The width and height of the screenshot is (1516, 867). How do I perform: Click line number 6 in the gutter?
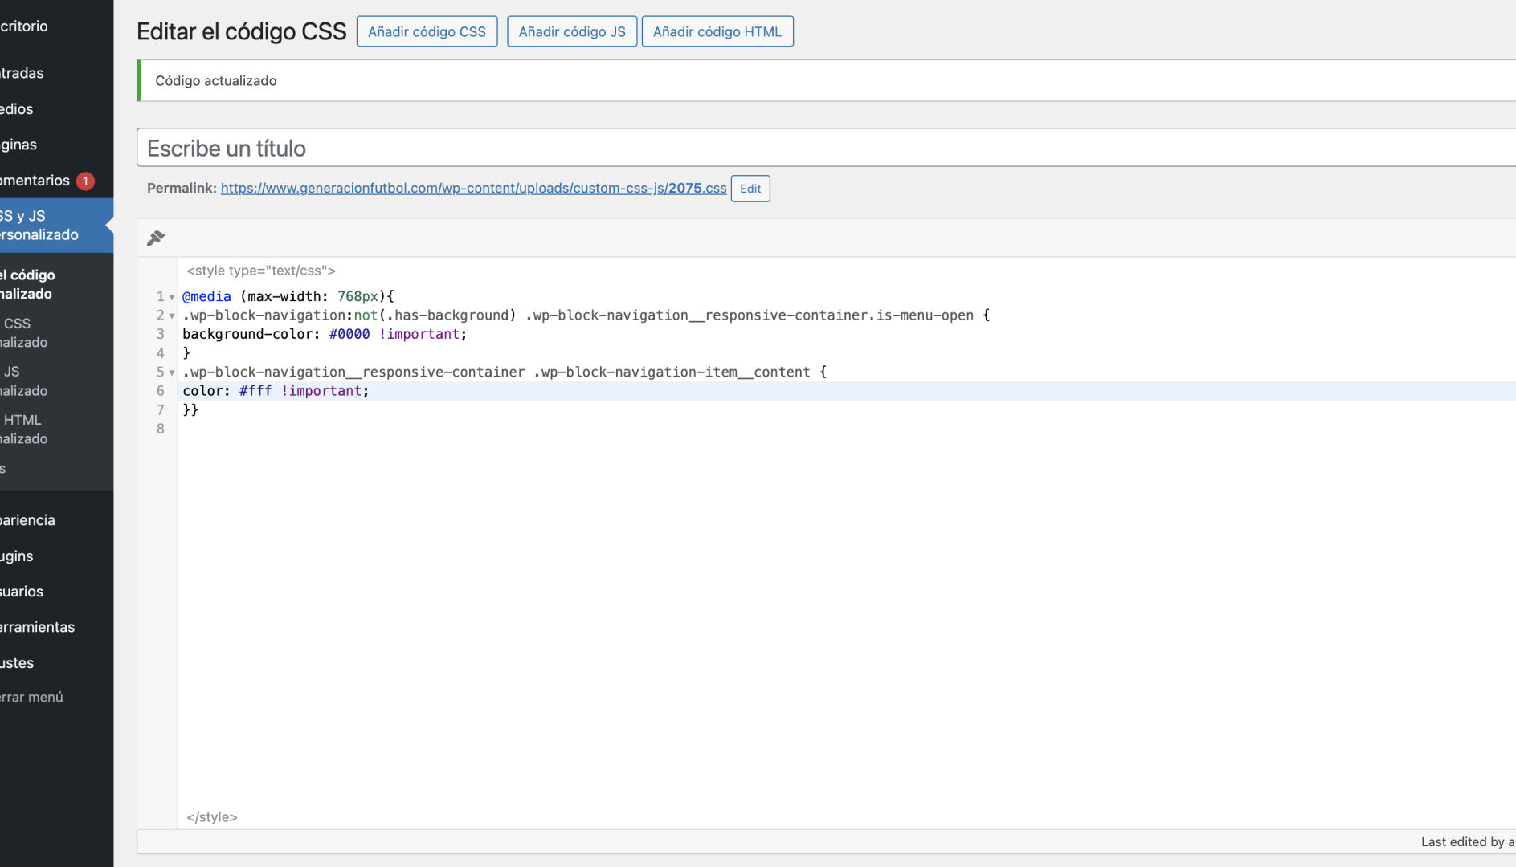click(x=161, y=391)
